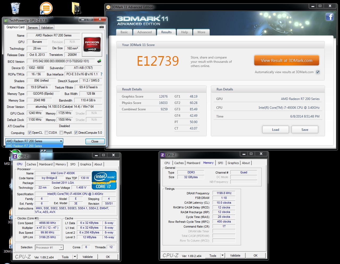Click the right CPU-Z window title icon
340x264 pixels.
point(163,155)
